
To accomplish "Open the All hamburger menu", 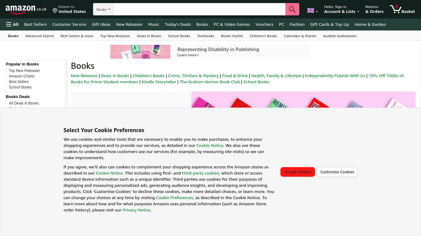I will coord(12,24).
